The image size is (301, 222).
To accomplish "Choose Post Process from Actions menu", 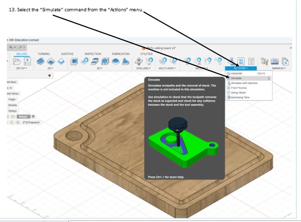I will 249,88.
